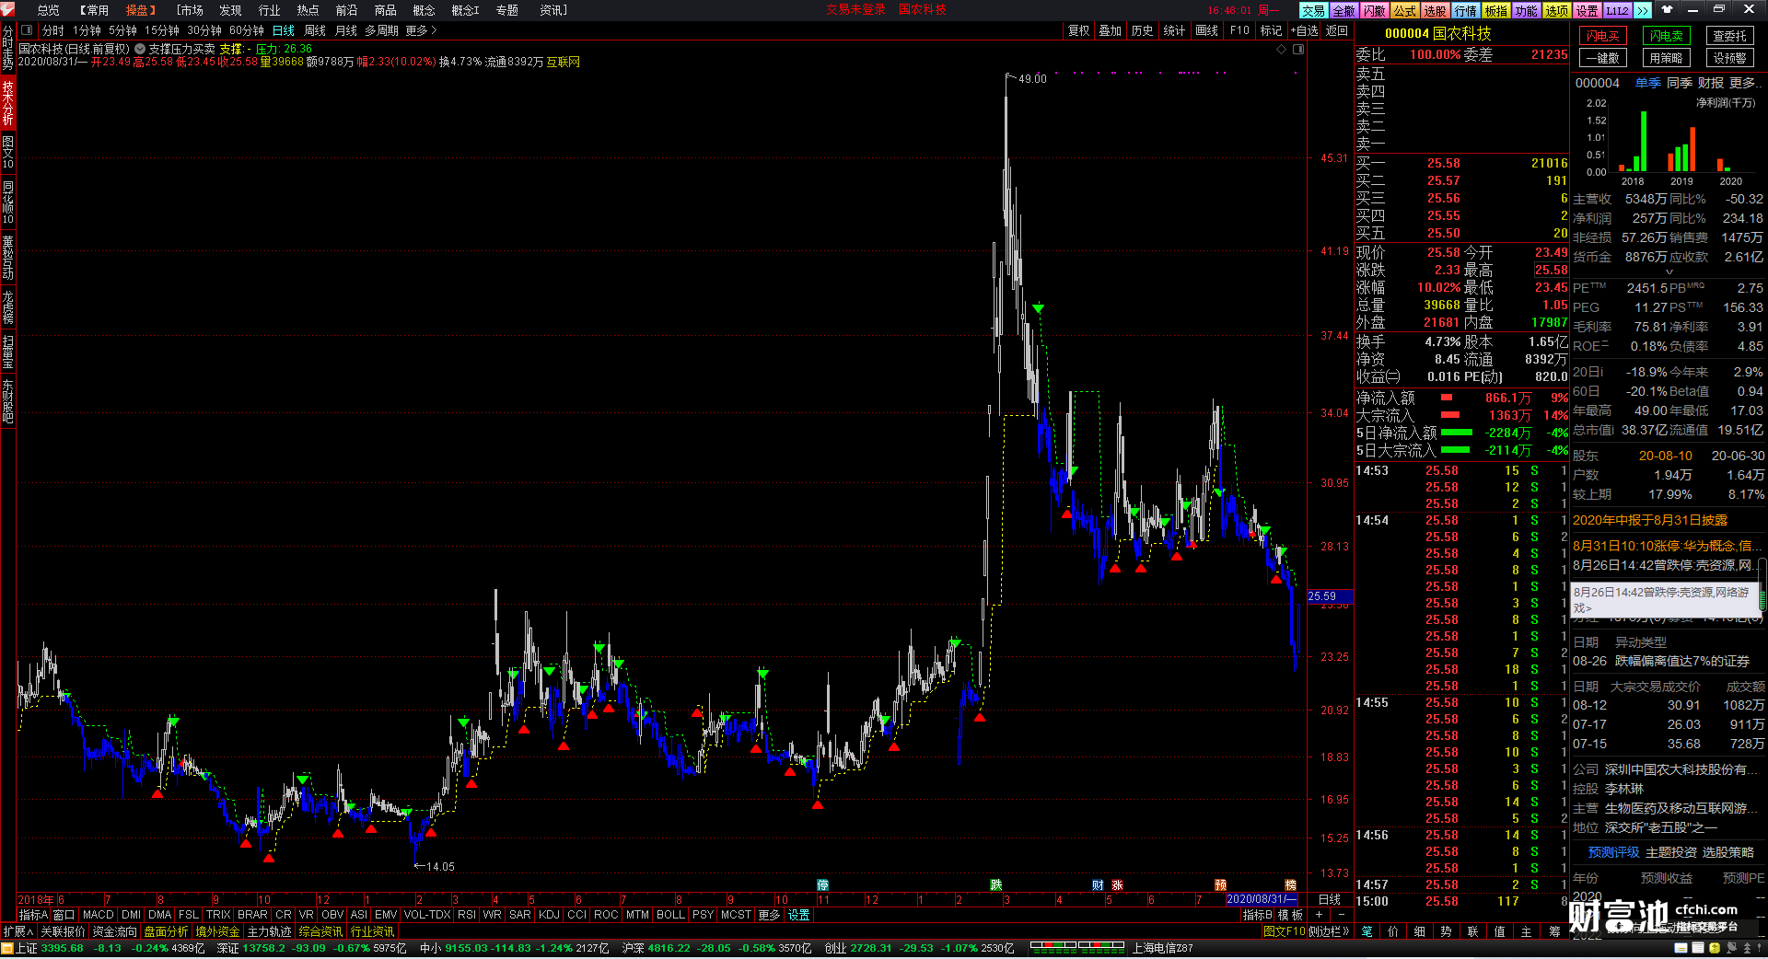Click the 选项 toolbar button
This screenshot has height=959, width=1768.
(x=1556, y=10)
